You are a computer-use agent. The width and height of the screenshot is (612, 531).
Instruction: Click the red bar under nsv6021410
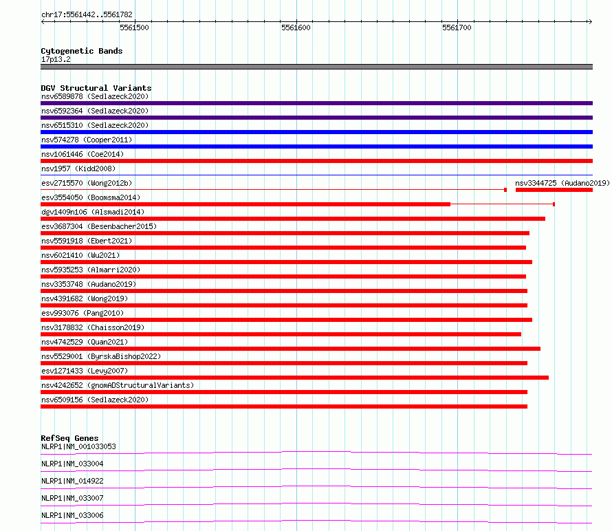pyautogui.click(x=287, y=262)
